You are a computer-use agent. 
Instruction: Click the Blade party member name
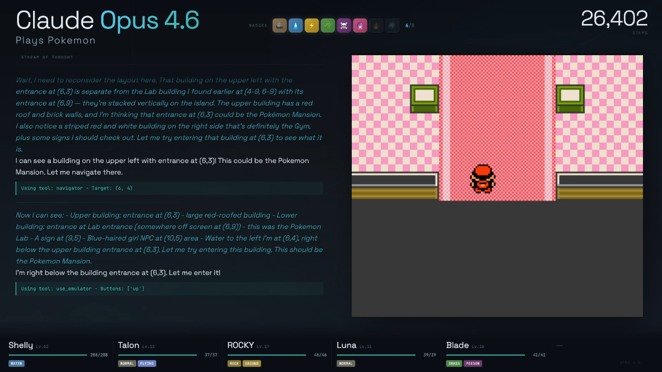tap(458, 345)
